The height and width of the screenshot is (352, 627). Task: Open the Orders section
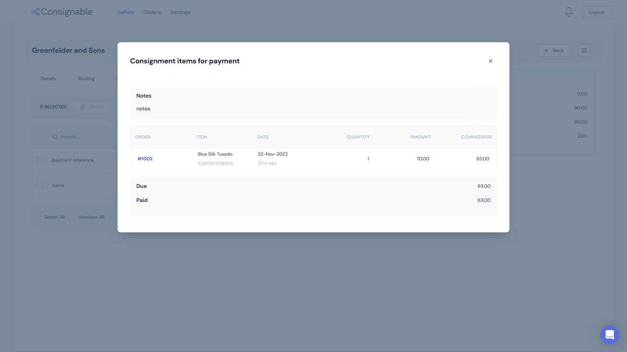[152, 12]
